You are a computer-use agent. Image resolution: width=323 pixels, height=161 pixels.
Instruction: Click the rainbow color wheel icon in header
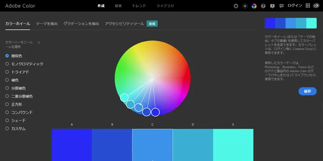254,6
